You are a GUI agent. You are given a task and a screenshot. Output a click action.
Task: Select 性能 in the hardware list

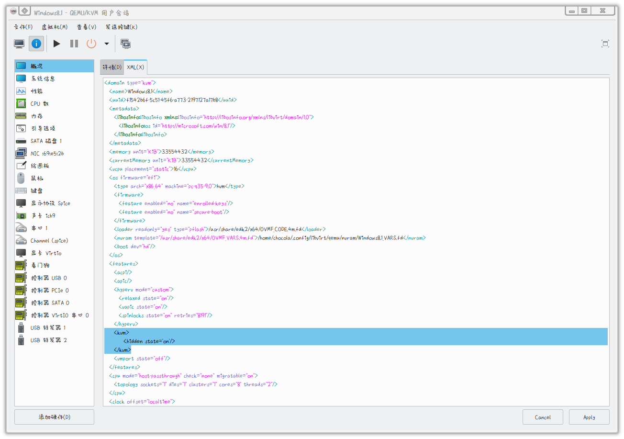[x=54, y=91]
